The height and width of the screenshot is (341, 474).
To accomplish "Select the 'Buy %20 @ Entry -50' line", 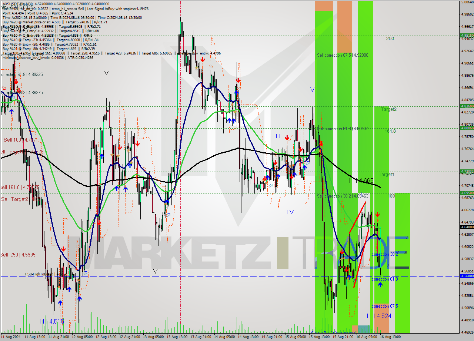I will [x=50, y=44].
